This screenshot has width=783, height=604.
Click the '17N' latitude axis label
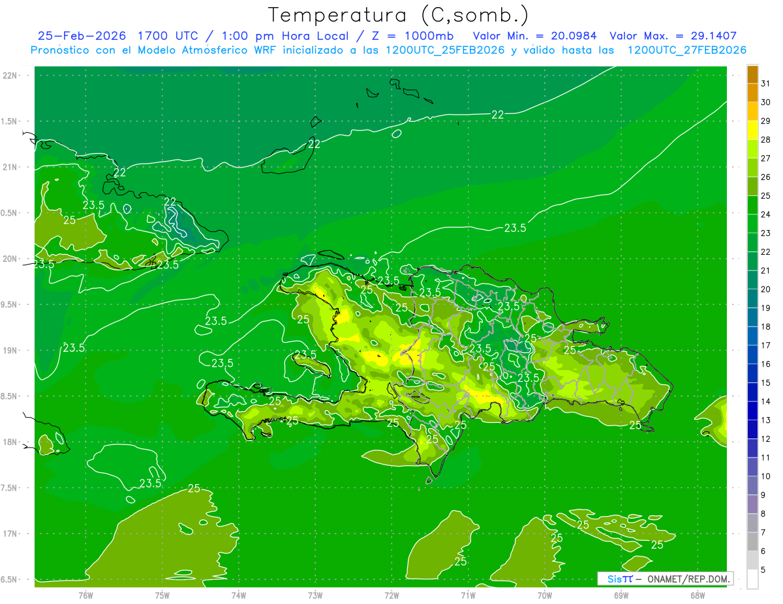[10, 534]
